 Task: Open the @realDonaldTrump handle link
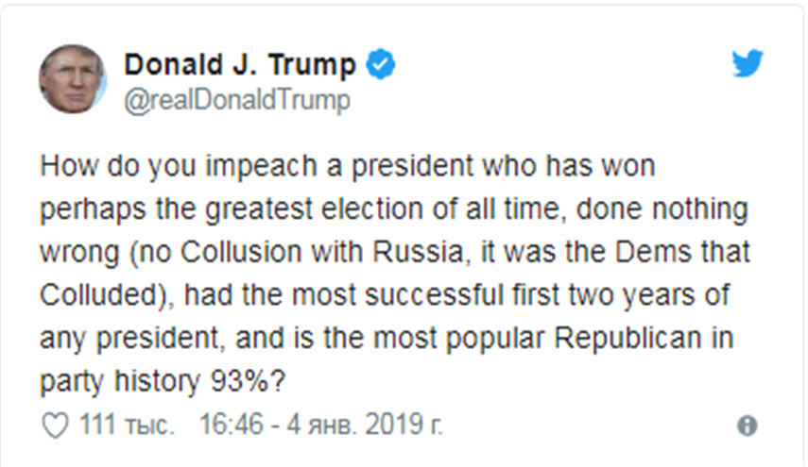[x=237, y=100]
